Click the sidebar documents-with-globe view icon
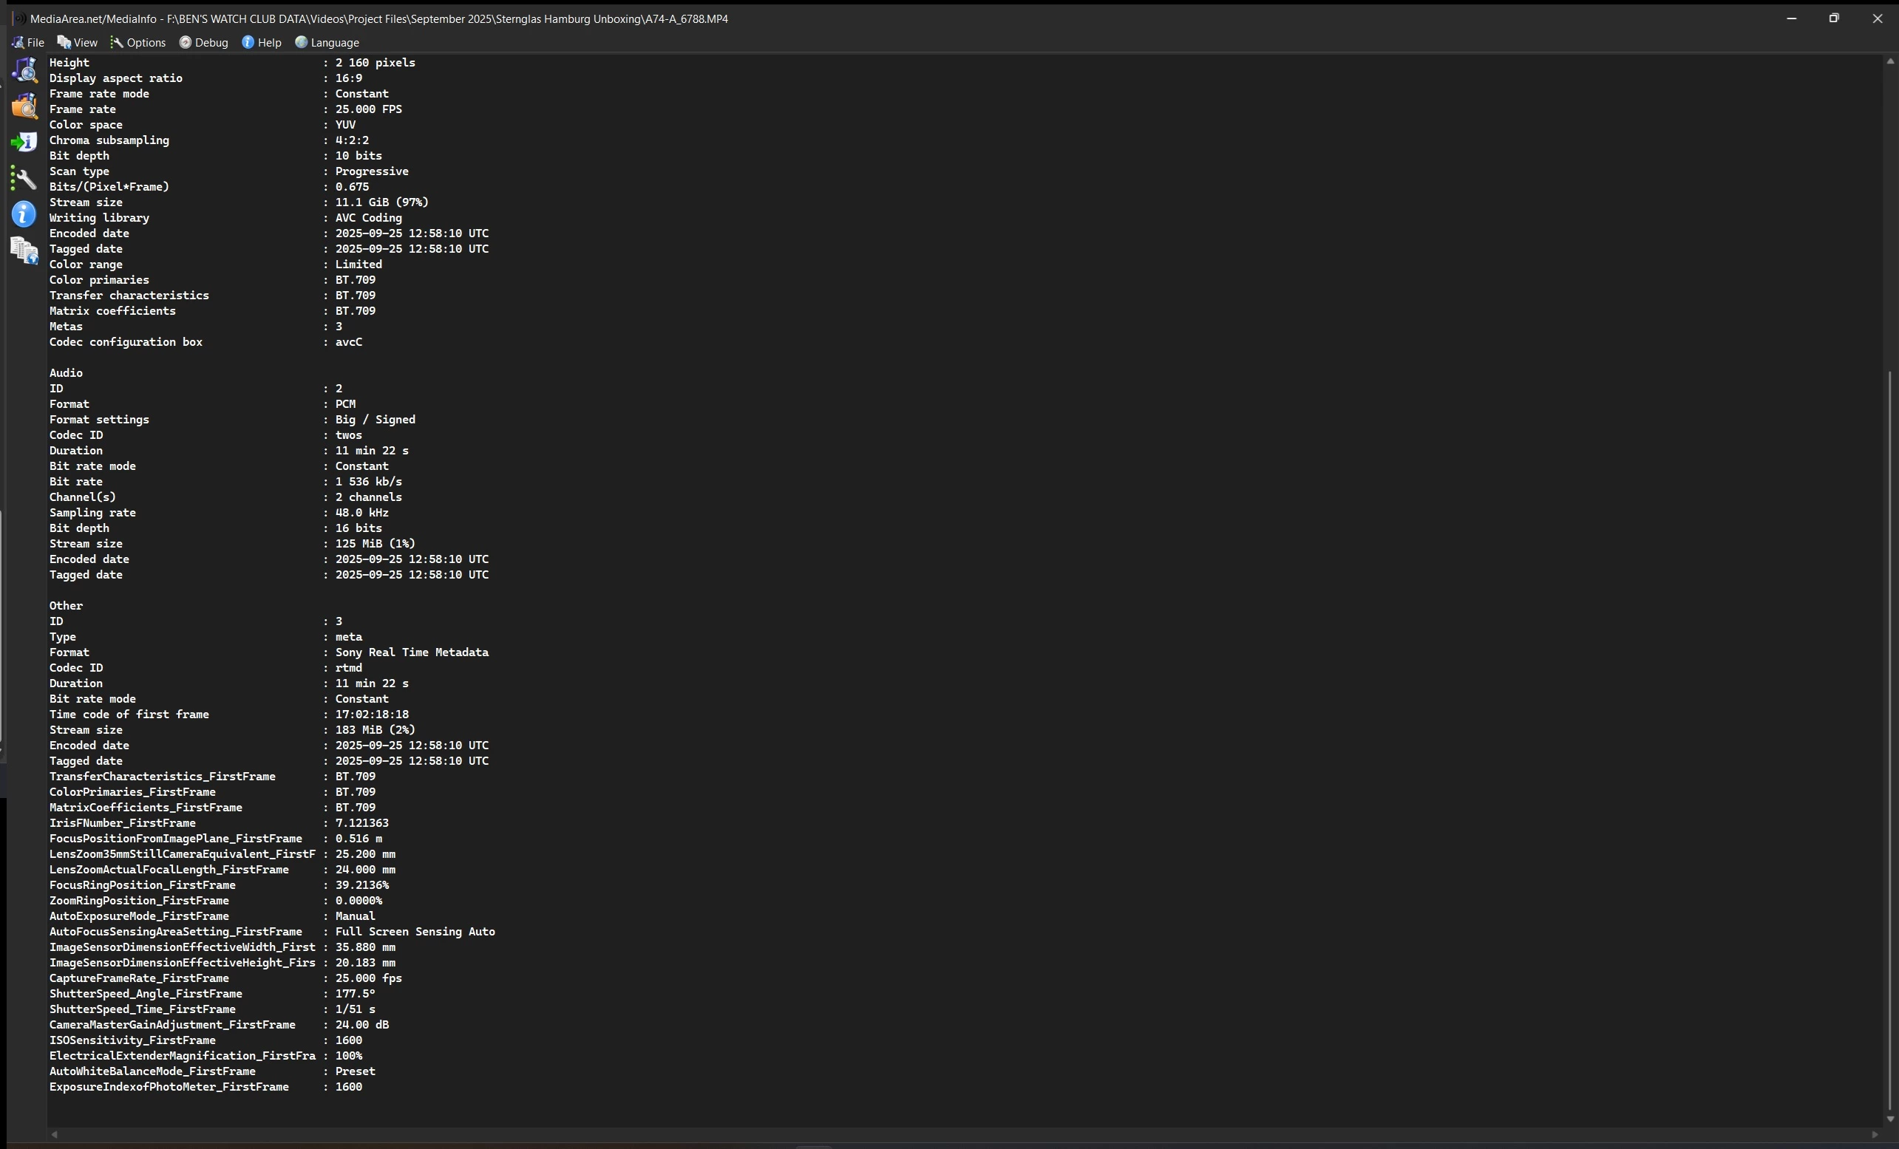 [x=24, y=250]
